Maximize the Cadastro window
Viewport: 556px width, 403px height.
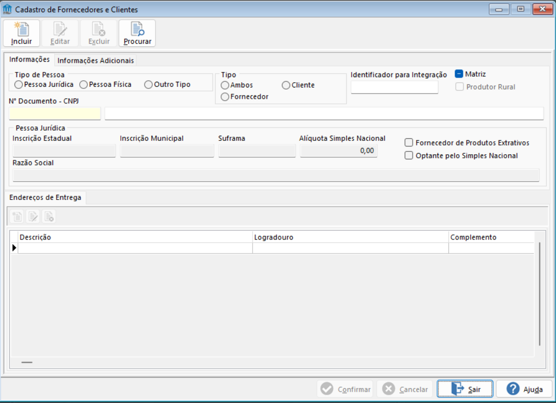pos(521,9)
